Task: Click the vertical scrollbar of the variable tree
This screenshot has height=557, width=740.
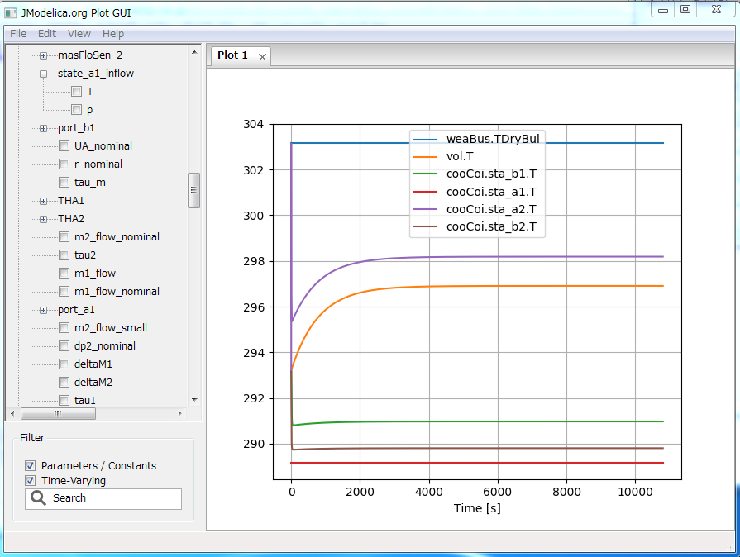Action: 195,190
